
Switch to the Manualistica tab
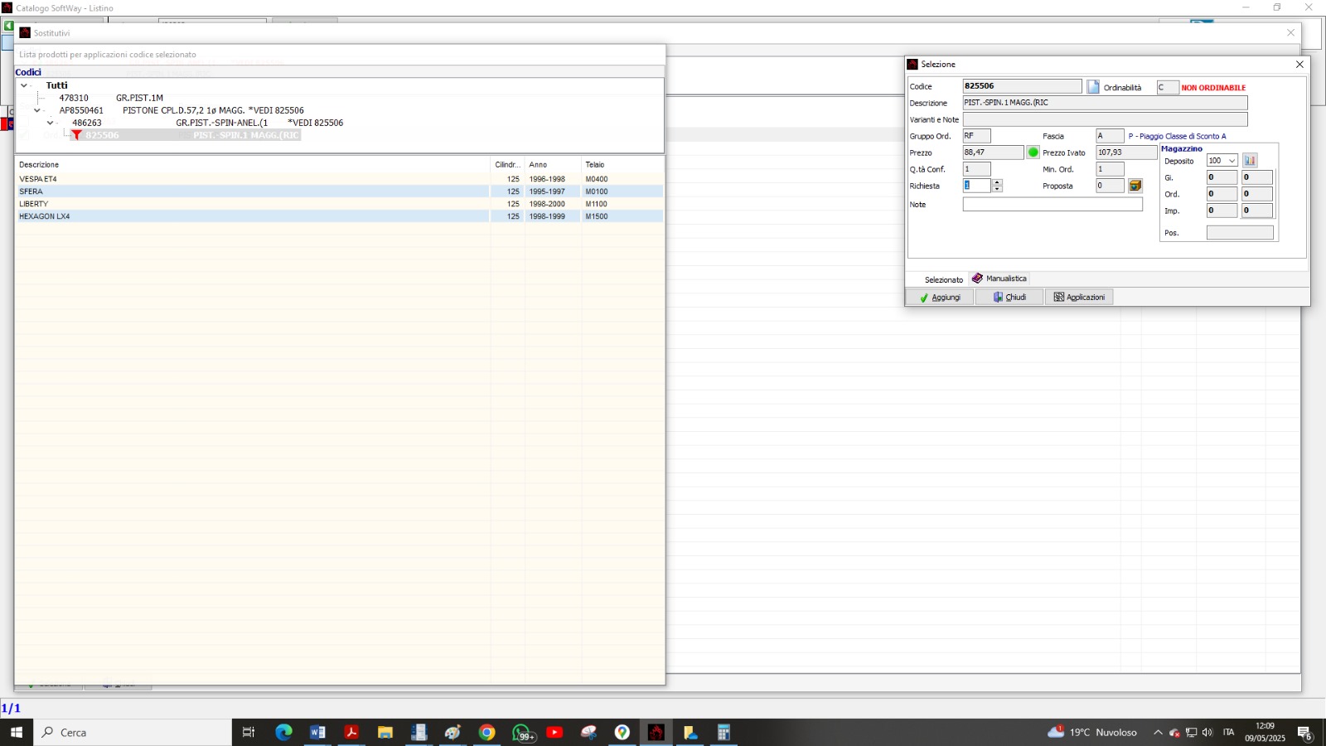(999, 279)
